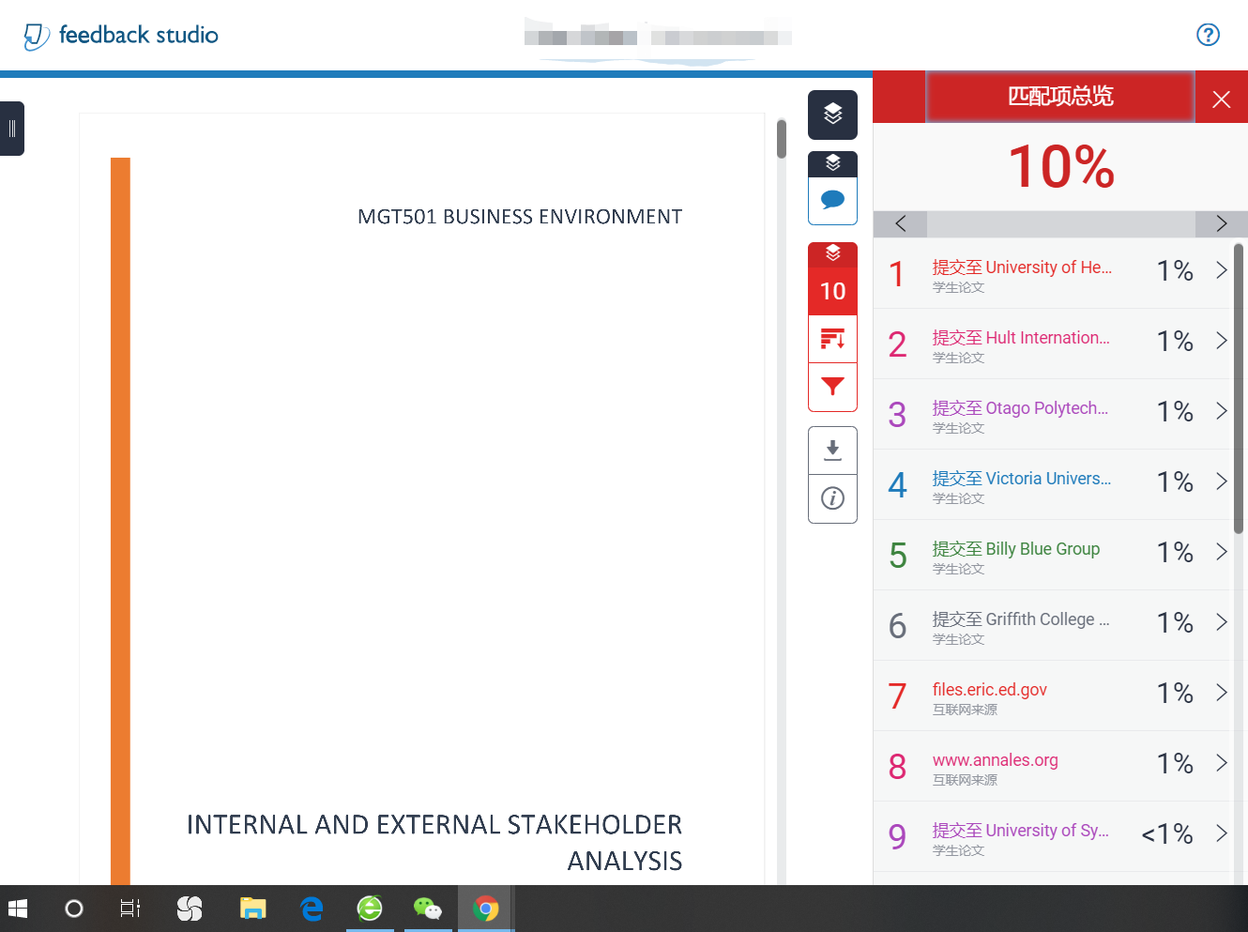Click the match list scrollbar
1248x932 pixels.
[x=1239, y=389]
